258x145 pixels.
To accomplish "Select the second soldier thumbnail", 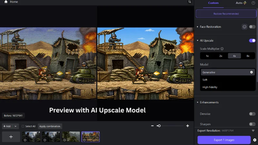I will pyautogui.click(x=51, y=137).
